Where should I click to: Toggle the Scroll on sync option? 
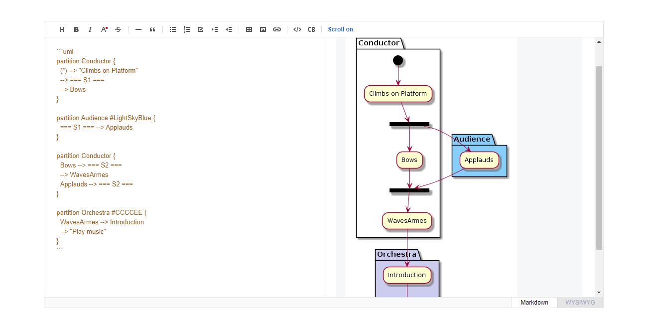coord(340,29)
